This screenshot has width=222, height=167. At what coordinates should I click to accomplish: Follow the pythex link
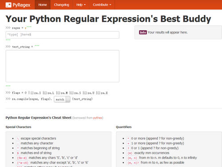[x=98, y=118]
